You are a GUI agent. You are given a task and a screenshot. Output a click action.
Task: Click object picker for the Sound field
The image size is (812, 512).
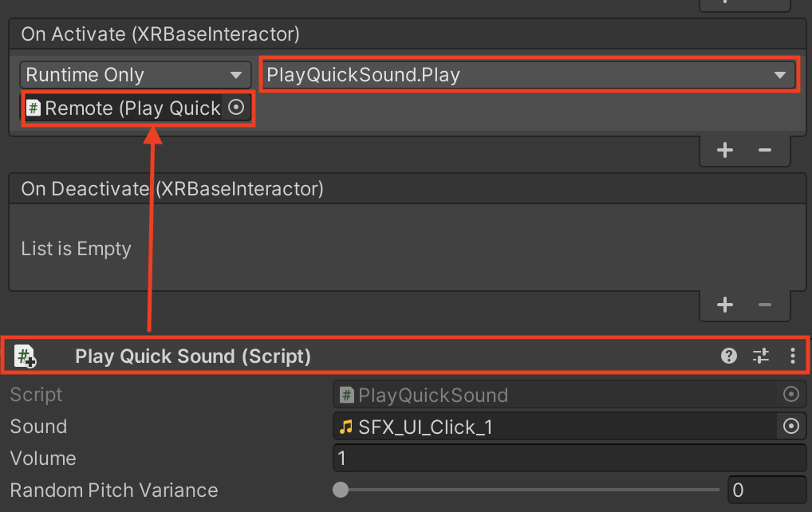click(791, 427)
